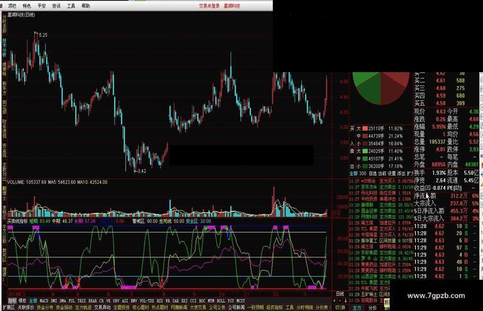
Task: Click 振华重工 row in signal list
Action: point(381,241)
